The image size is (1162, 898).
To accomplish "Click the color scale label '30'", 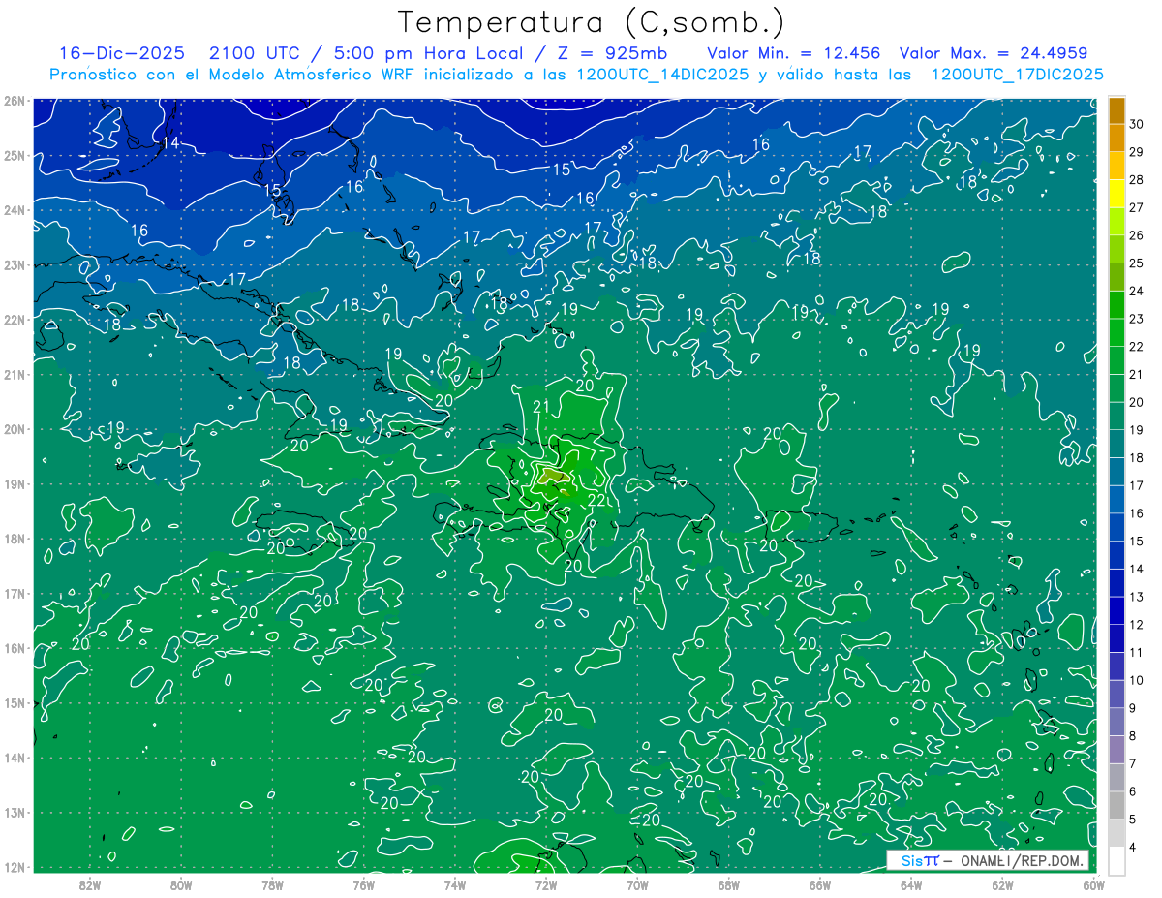I will coord(1137,124).
